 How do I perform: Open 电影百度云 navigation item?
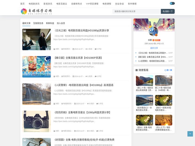point(62,4)
